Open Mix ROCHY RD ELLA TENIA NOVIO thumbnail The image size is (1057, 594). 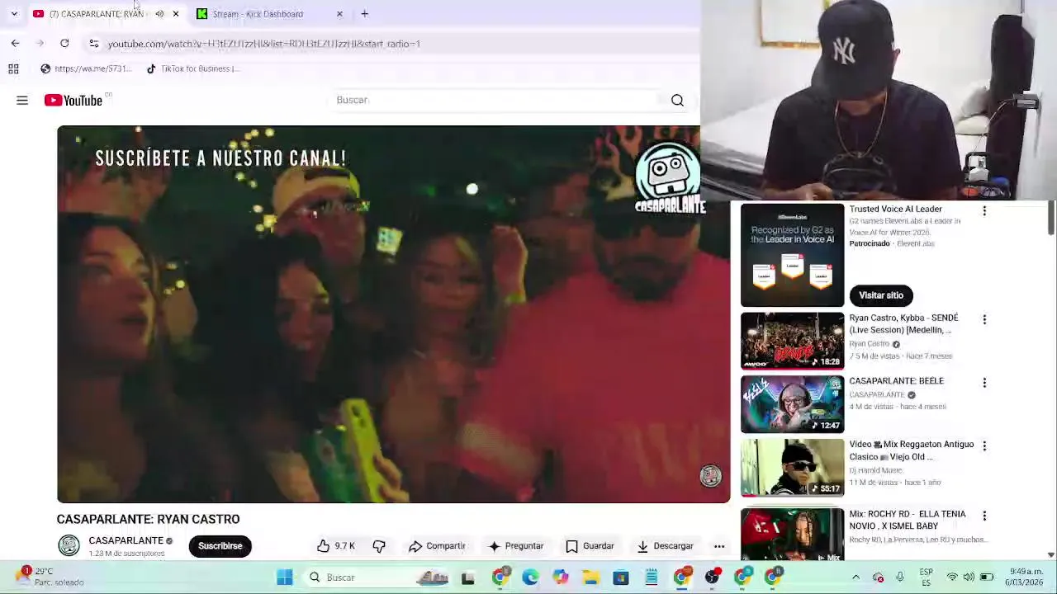pos(792,534)
